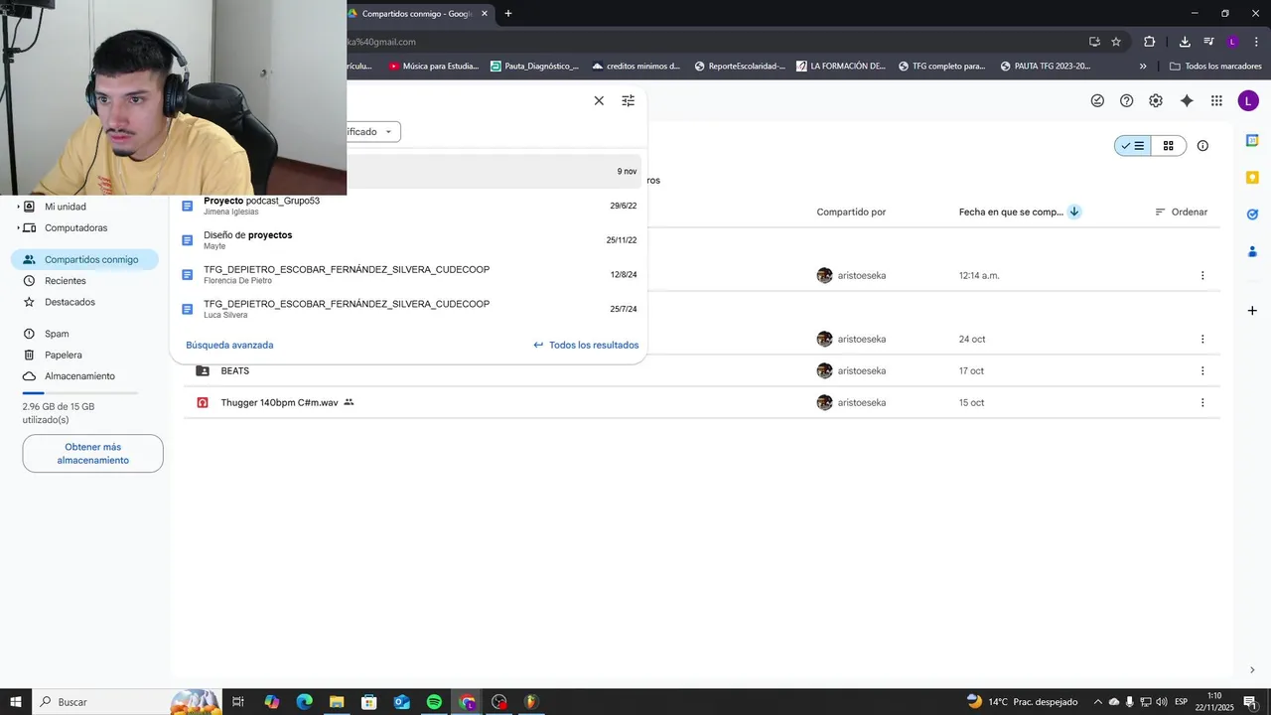Show hidden system tray icons
The width and height of the screenshot is (1271, 715).
coord(1098,702)
